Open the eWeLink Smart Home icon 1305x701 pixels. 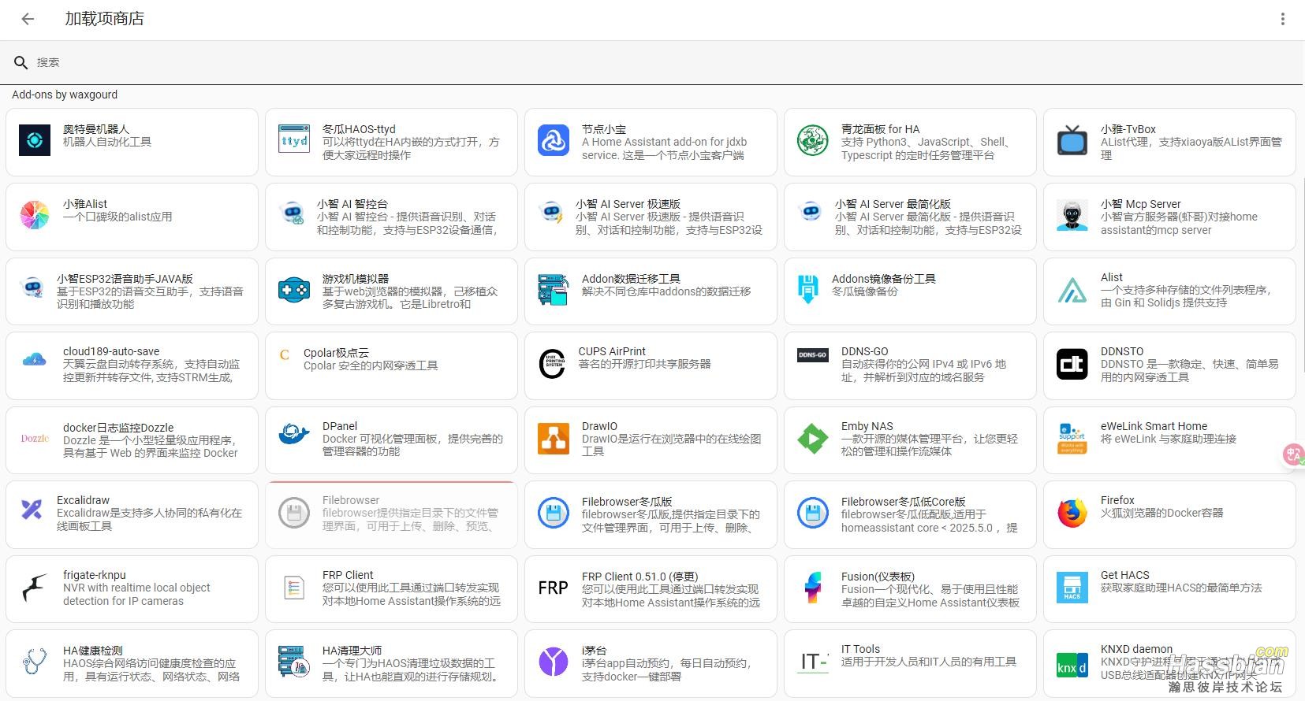tap(1072, 439)
